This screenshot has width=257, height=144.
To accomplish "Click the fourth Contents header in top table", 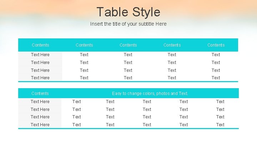I will coord(172,45).
